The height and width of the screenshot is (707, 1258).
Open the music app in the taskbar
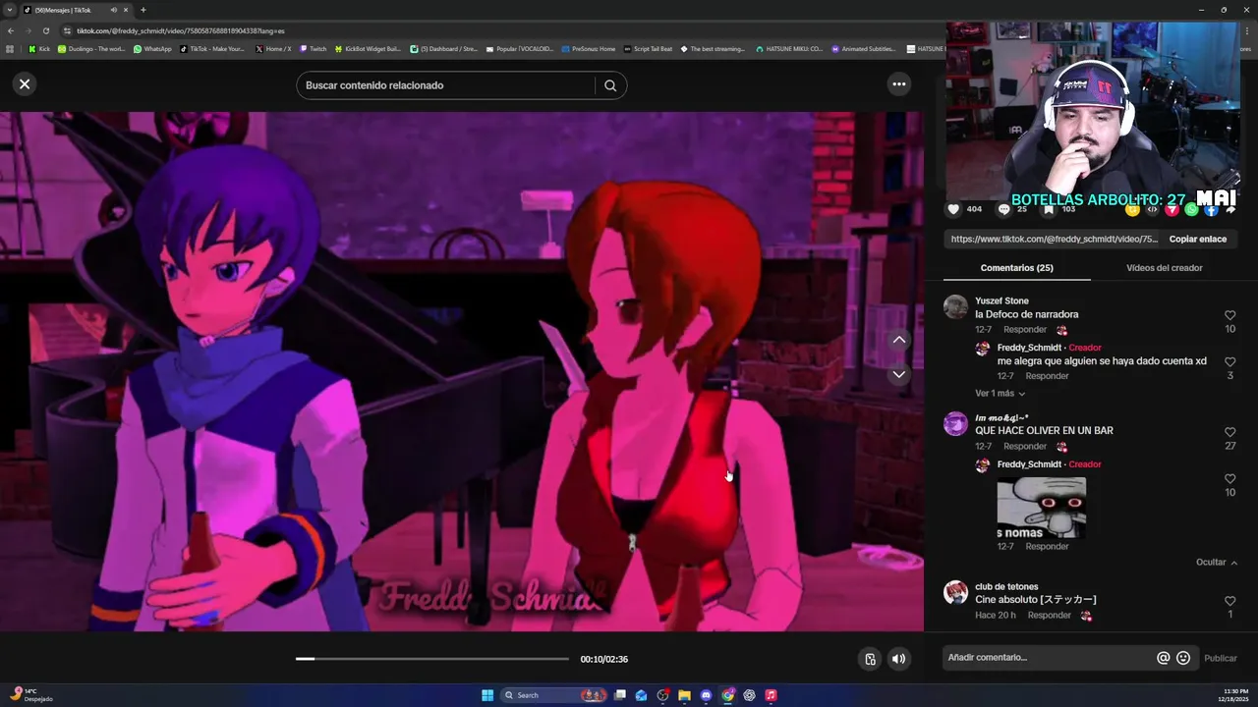point(771,695)
